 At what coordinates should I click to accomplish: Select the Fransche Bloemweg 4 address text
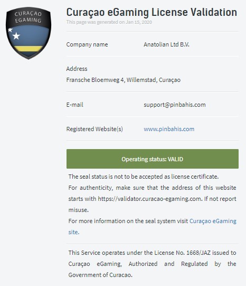tap(124, 80)
